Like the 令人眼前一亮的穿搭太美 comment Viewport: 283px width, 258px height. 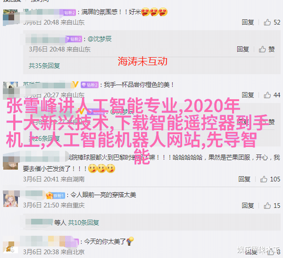coord(267,206)
